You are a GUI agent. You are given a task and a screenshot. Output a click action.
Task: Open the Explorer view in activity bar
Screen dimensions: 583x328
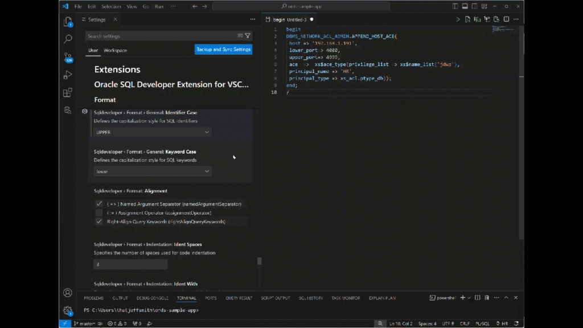tap(68, 22)
